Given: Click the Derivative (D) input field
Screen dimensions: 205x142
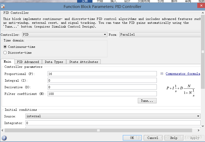Looking at the screenshot, I should click(102, 87).
